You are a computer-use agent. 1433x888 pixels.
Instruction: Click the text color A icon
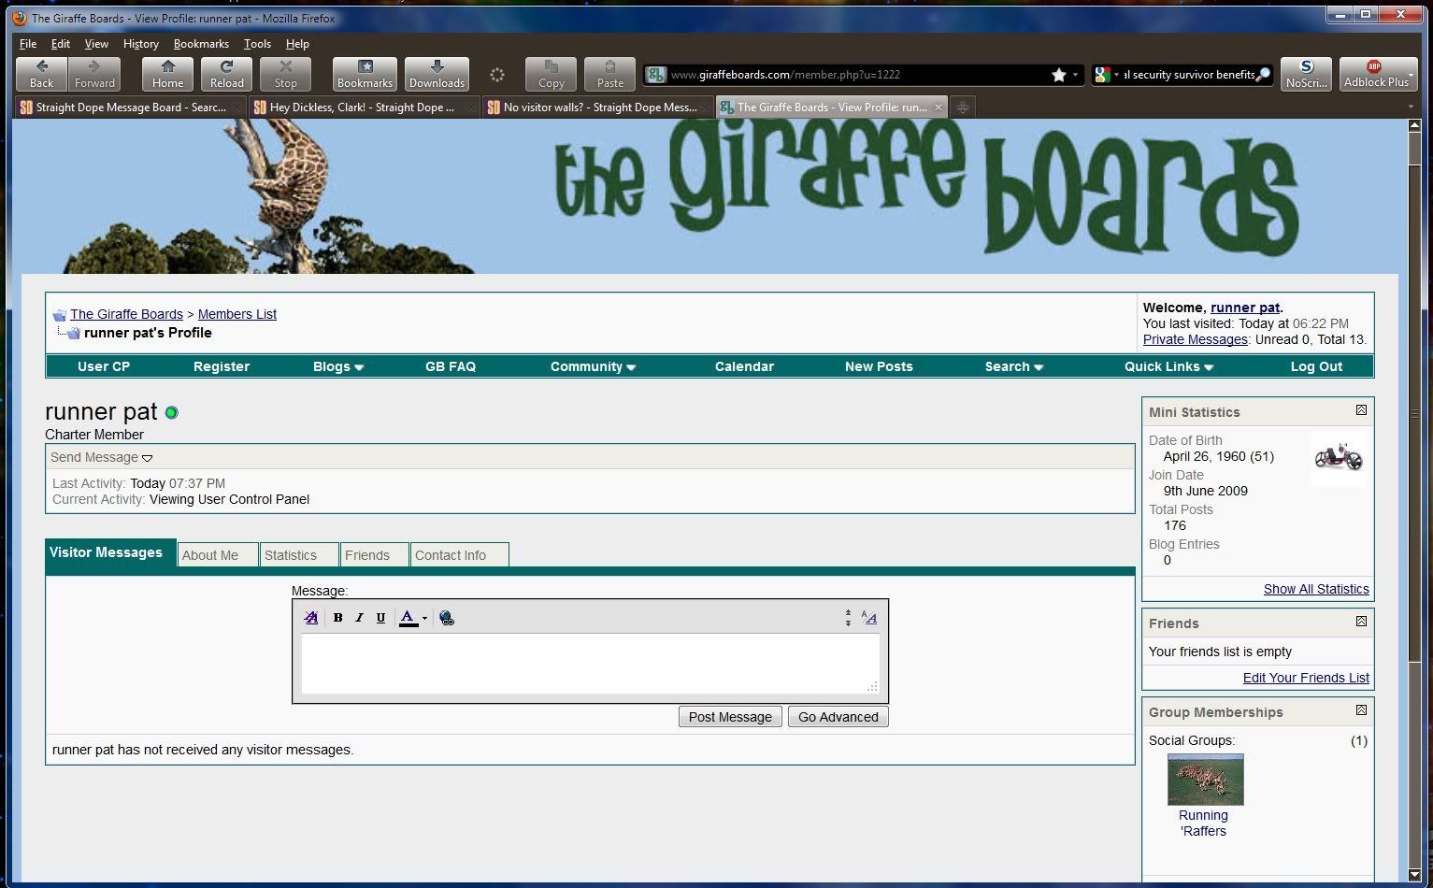click(x=408, y=617)
